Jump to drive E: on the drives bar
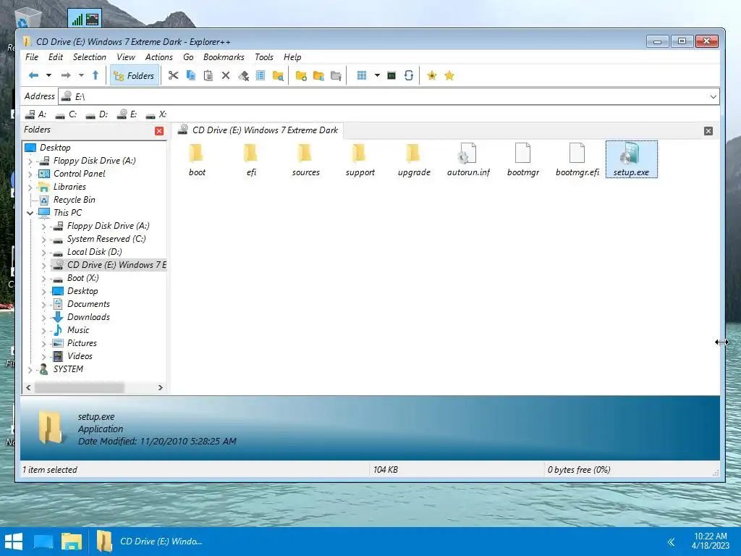This screenshot has width=741, height=556. point(127,114)
